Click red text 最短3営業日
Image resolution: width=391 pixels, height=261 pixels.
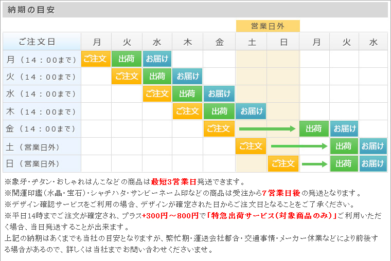point(174,182)
